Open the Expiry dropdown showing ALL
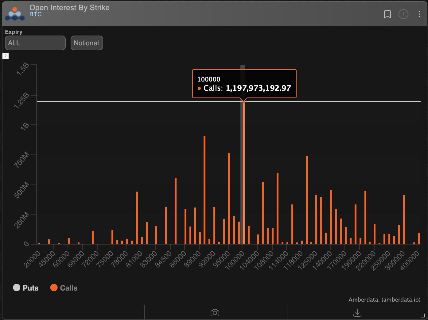The image size is (428, 320). pos(35,43)
